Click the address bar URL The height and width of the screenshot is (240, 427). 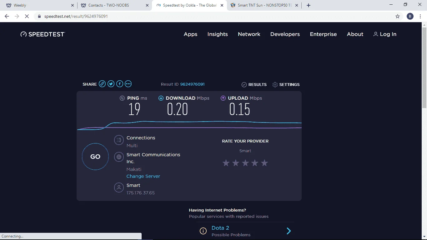76,16
